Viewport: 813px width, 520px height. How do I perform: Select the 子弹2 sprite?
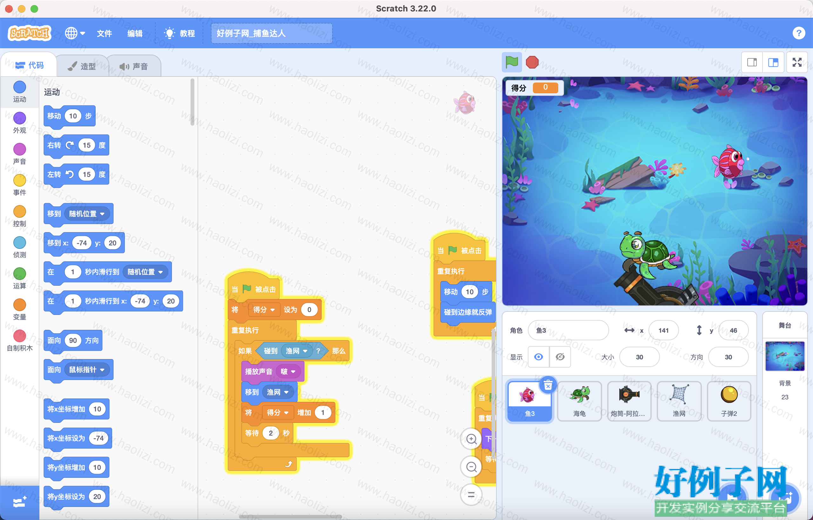coord(729,401)
